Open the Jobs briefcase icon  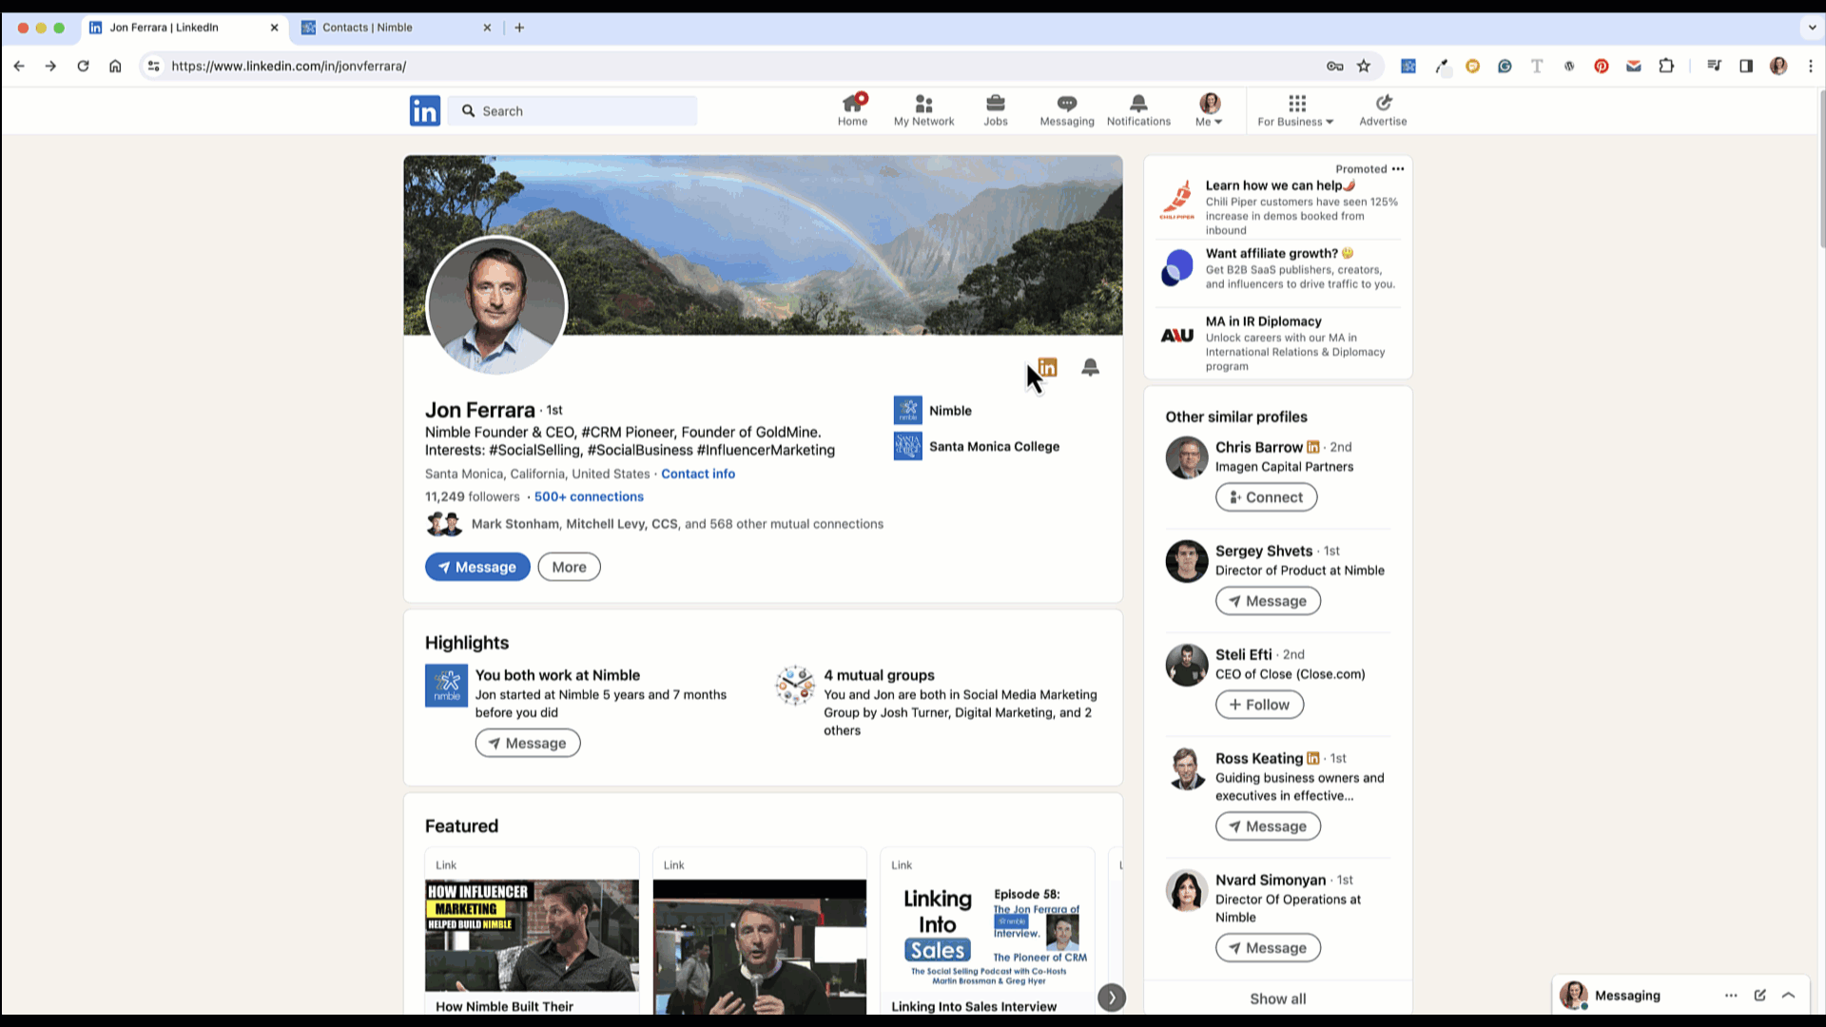pyautogui.click(x=995, y=105)
